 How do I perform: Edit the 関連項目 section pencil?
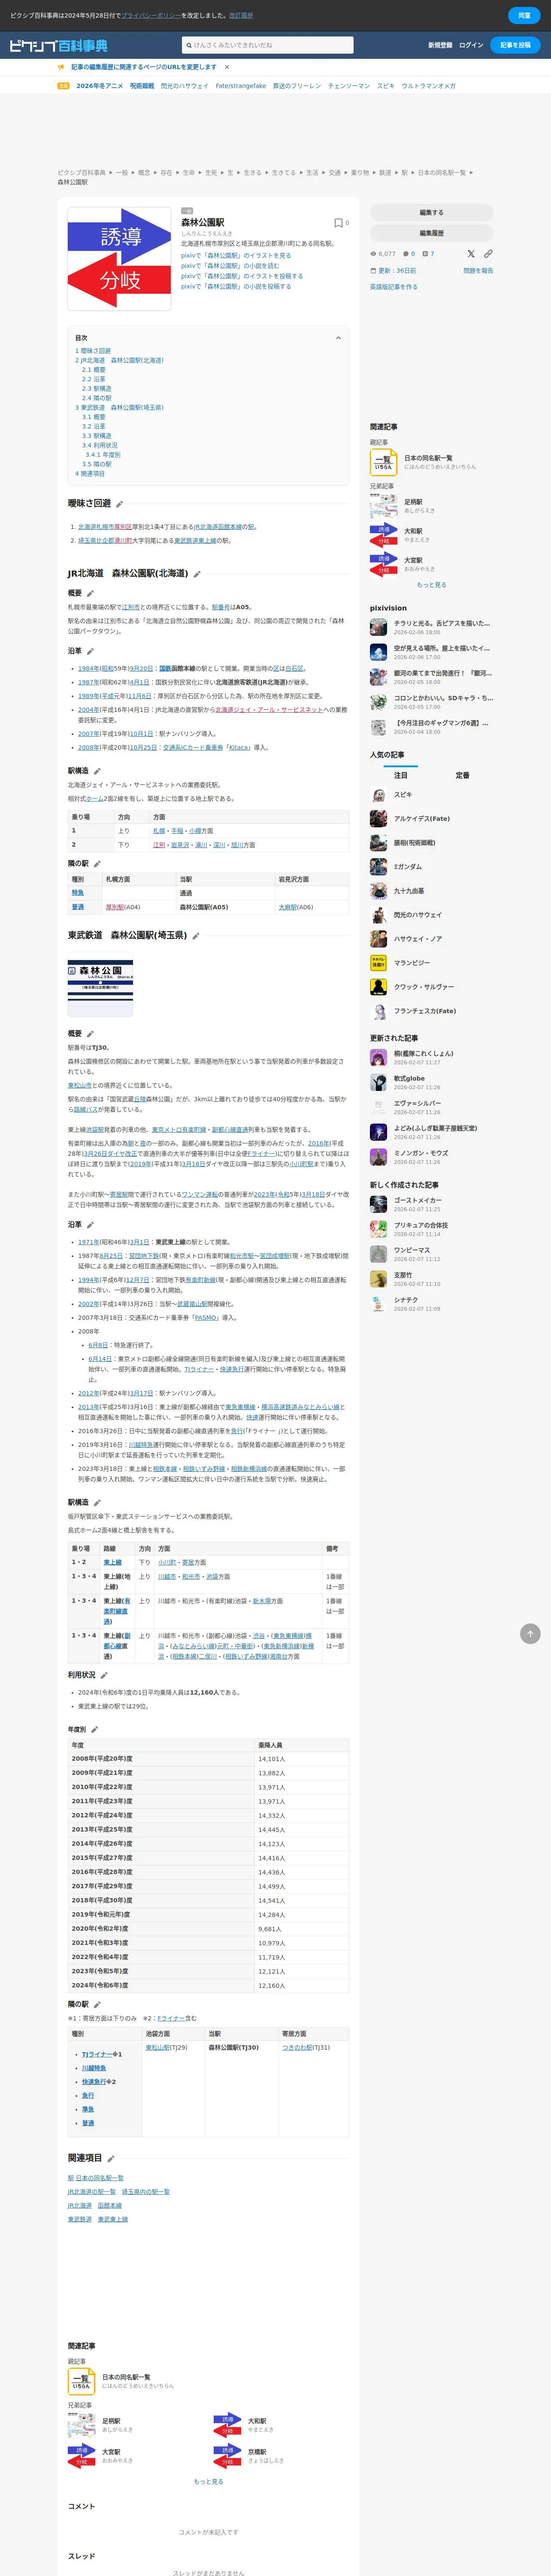coord(111,2159)
